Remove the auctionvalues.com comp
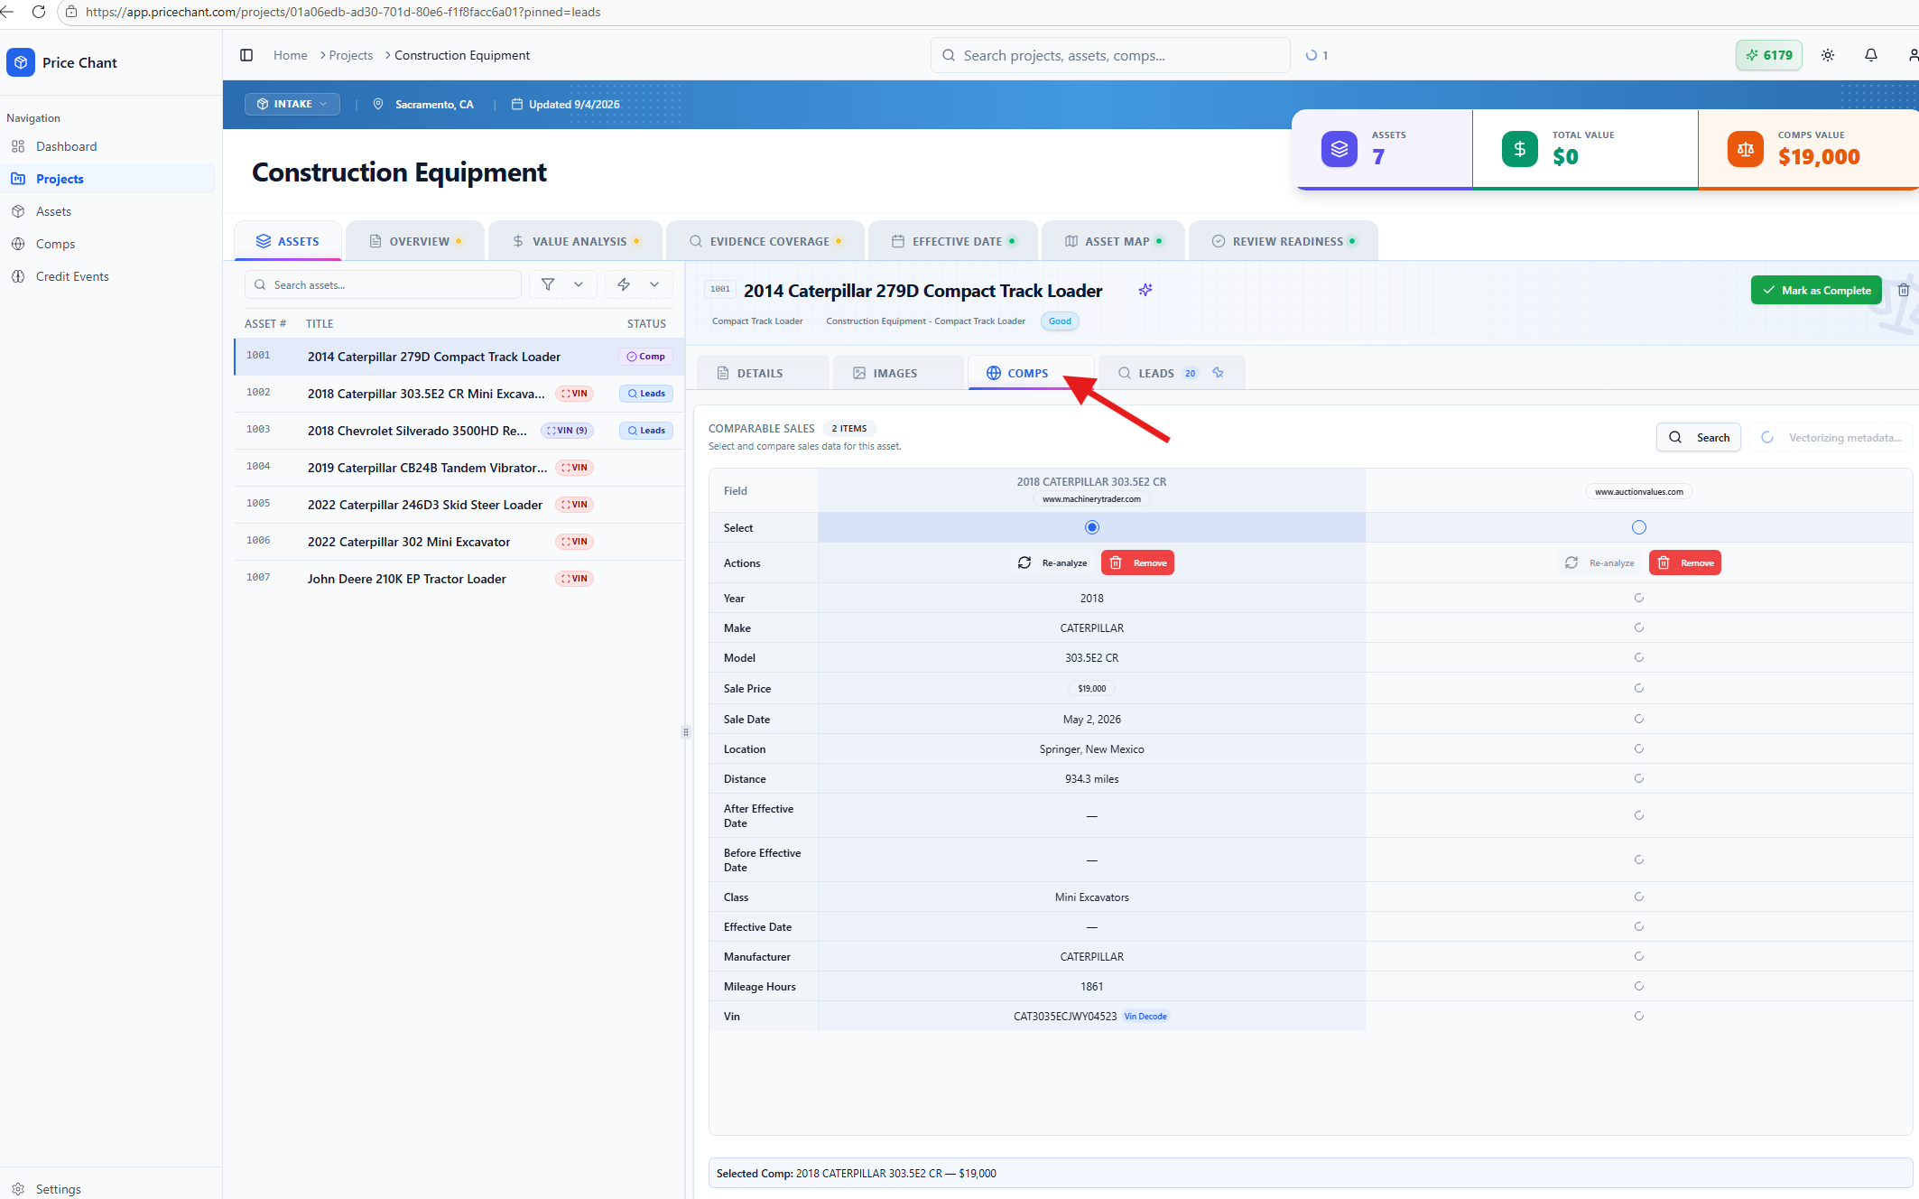 tap(1685, 562)
